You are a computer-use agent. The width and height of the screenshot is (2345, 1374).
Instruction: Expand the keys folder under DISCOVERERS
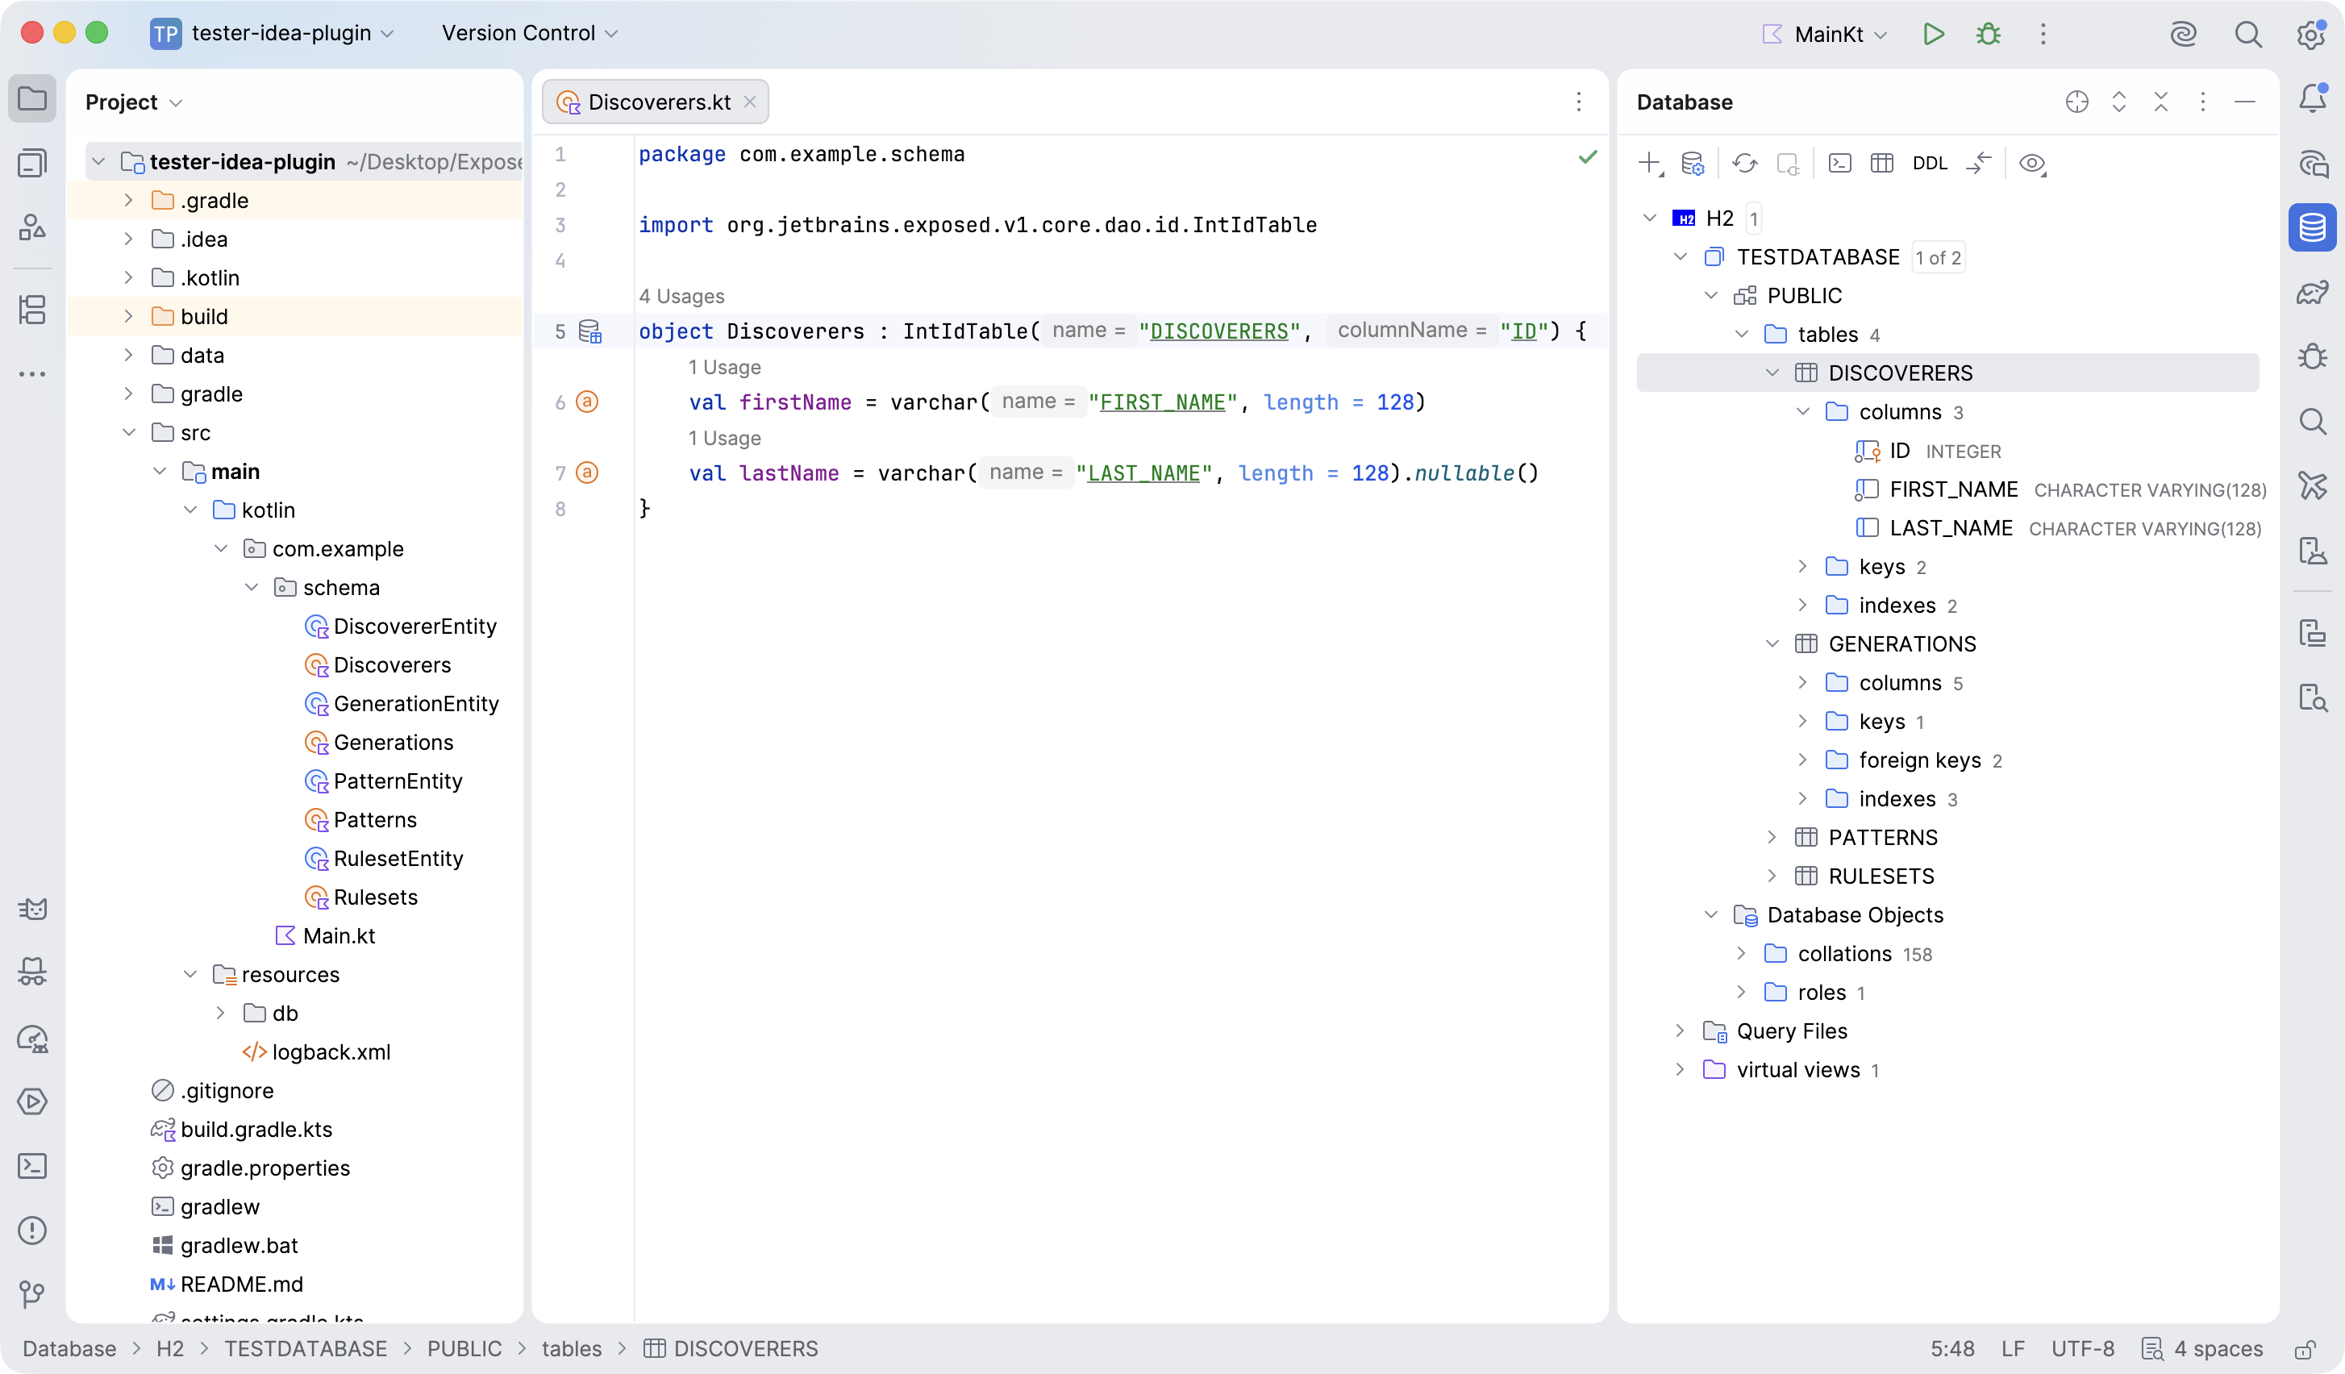pyautogui.click(x=1802, y=567)
